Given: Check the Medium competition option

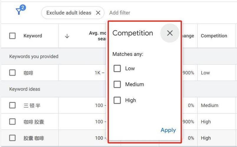Looking at the screenshot, I should tap(117, 84).
